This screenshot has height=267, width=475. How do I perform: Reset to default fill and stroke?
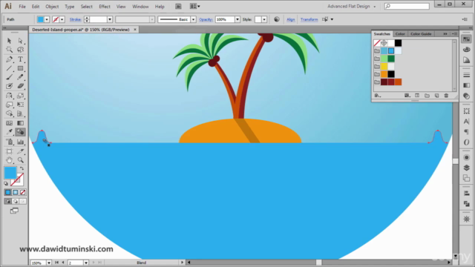point(6,183)
